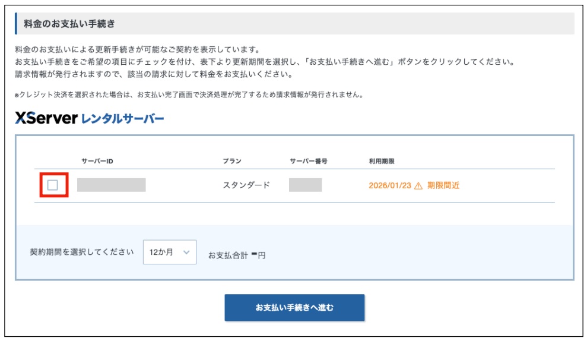Click the お支払合計 total amount text
587x341 pixels.
236,255
